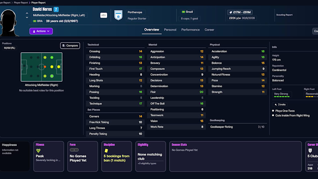Go to previous player with up chevron
The image size is (318, 179).
[x=27, y=13]
